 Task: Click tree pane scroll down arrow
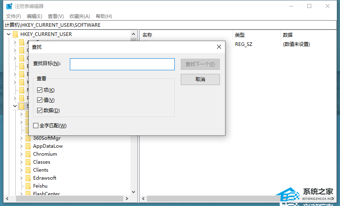tap(133, 192)
